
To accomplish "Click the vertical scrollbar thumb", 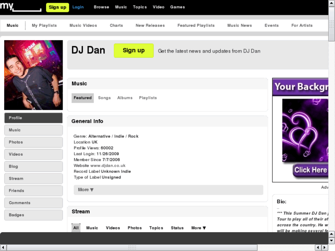I will click(x=332, y=24).
